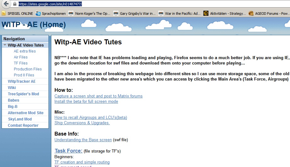Click the Misc: section label

tap(60, 112)
